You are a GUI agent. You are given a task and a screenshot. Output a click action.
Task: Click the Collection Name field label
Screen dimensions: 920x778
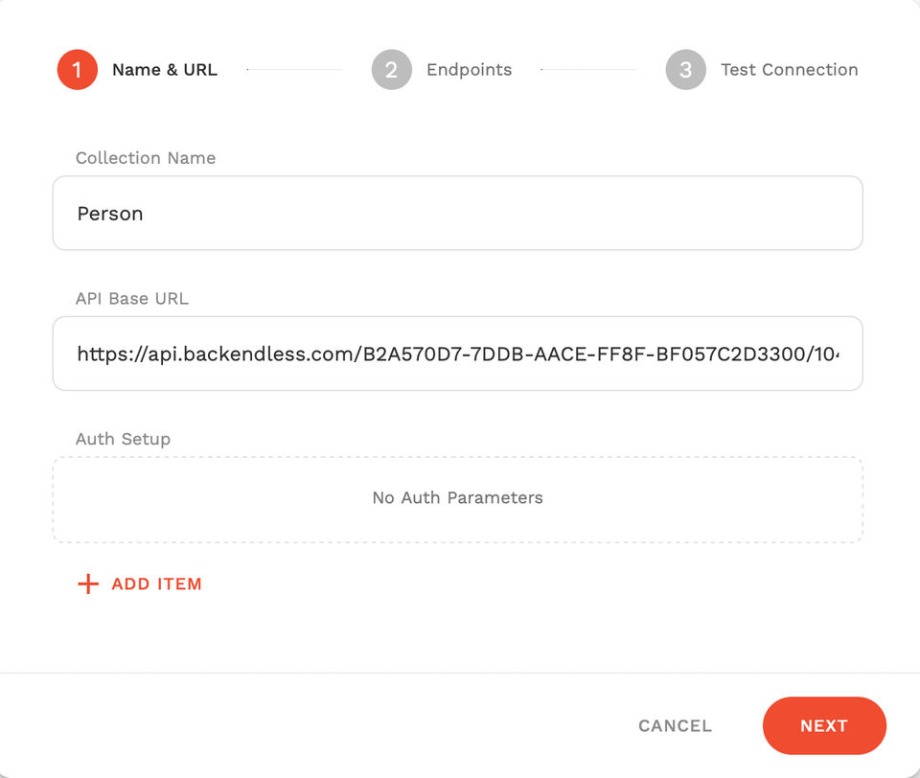(146, 158)
